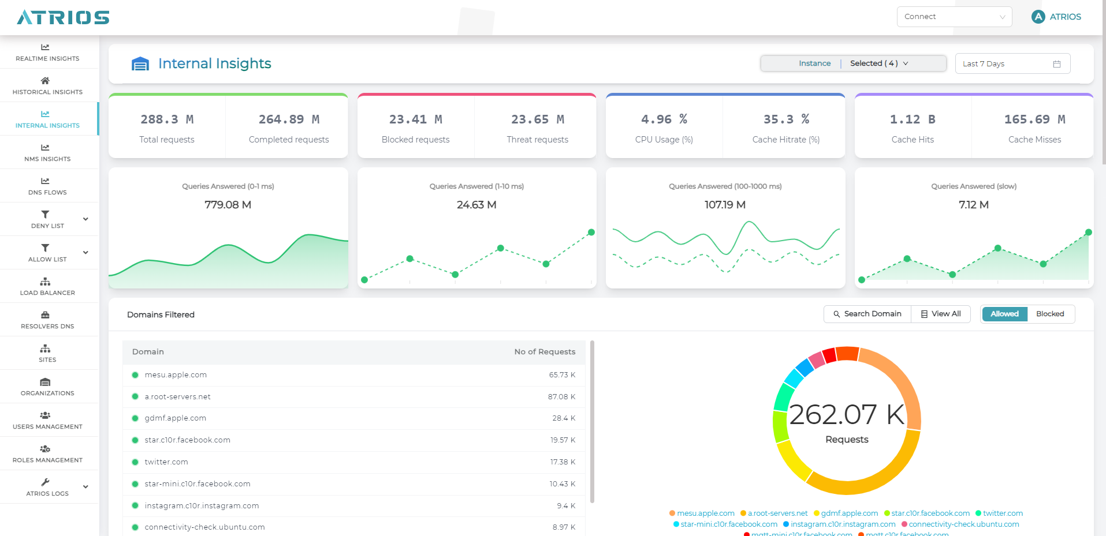The height and width of the screenshot is (536, 1106).
Task: Click the Search Domain button
Action: tap(867, 314)
